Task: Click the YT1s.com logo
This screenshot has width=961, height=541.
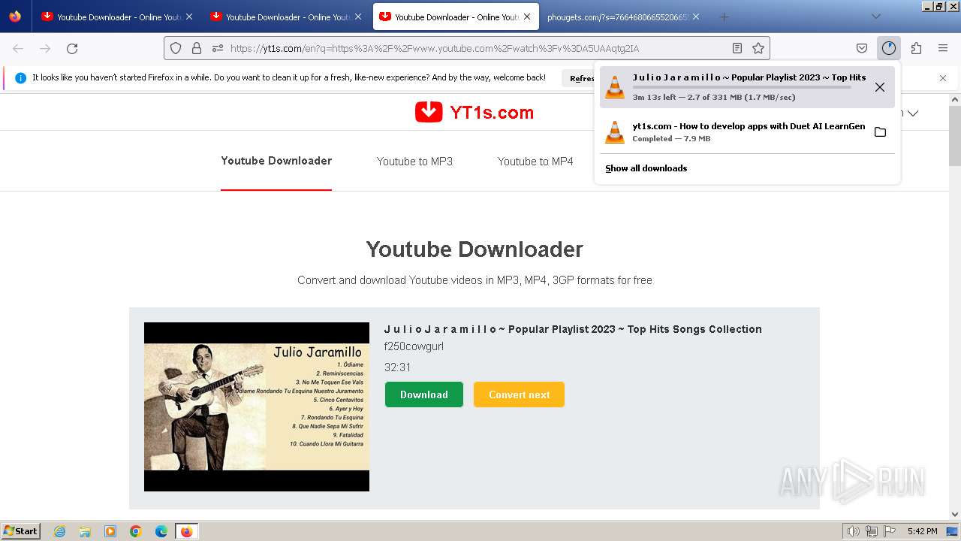Action: coord(474,112)
